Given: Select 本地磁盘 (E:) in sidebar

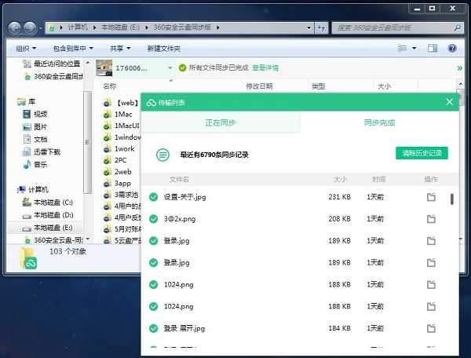Looking at the screenshot, I should tap(48, 228).
